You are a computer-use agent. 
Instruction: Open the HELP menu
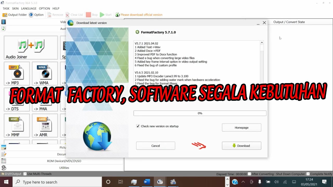[56, 9]
